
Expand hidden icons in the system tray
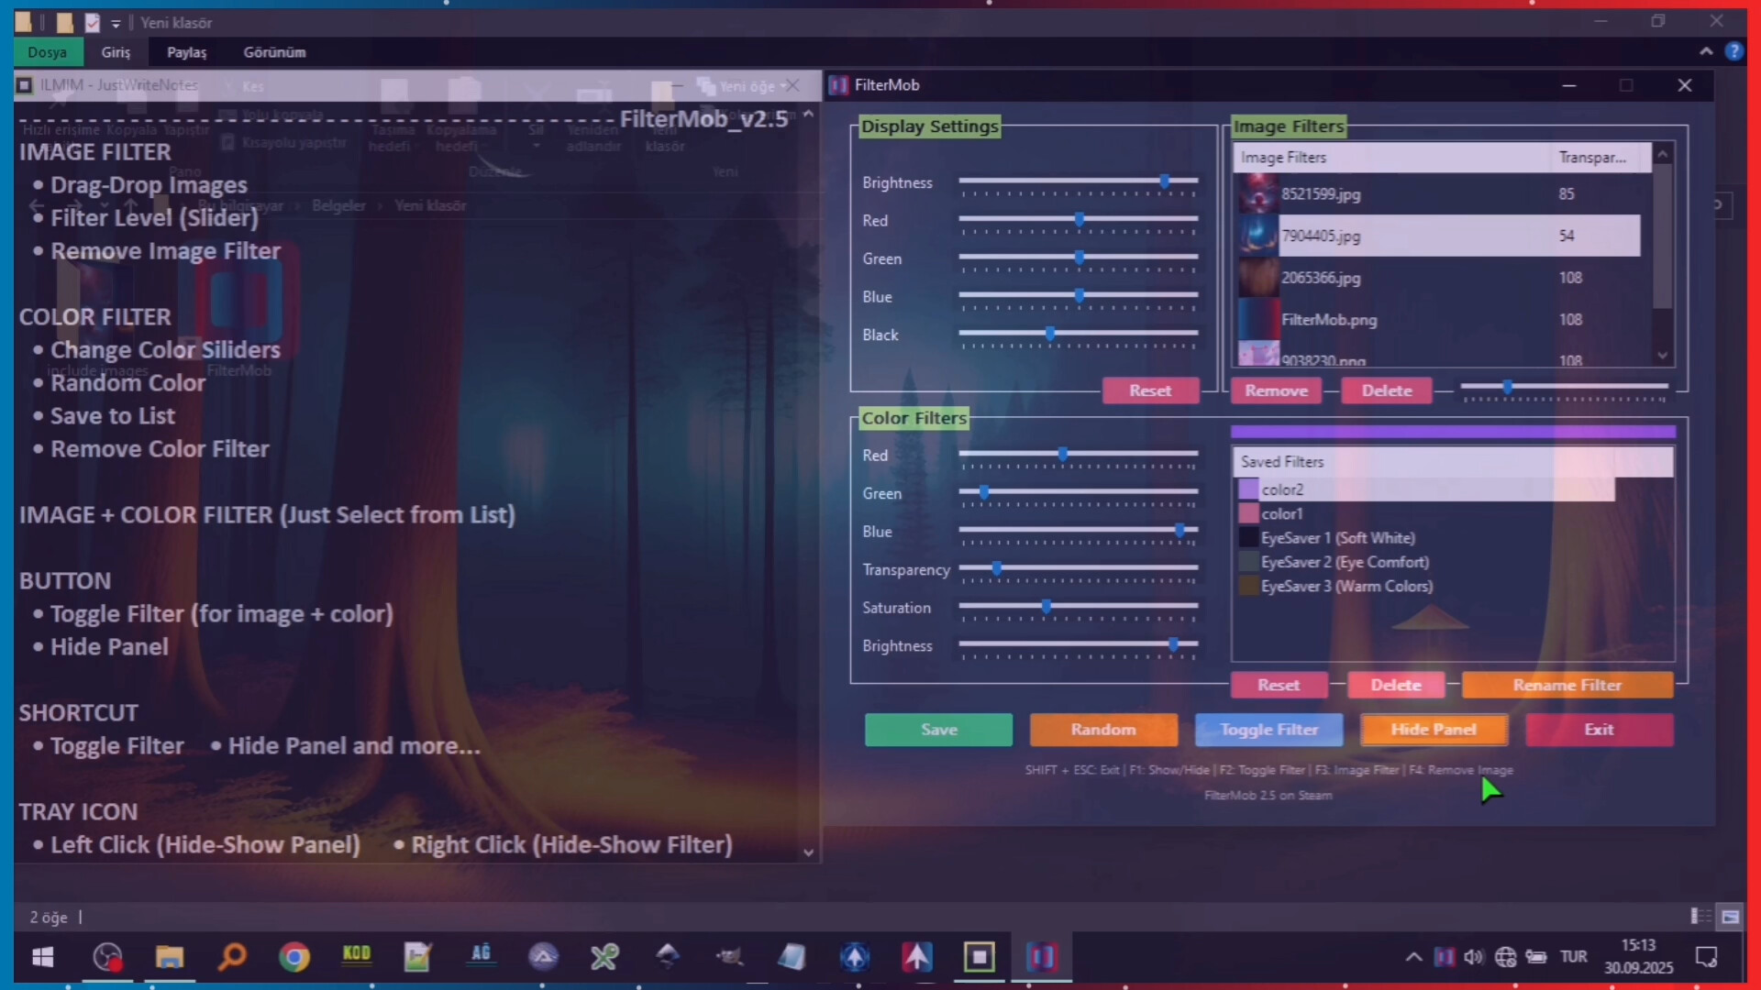tap(1412, 957)
